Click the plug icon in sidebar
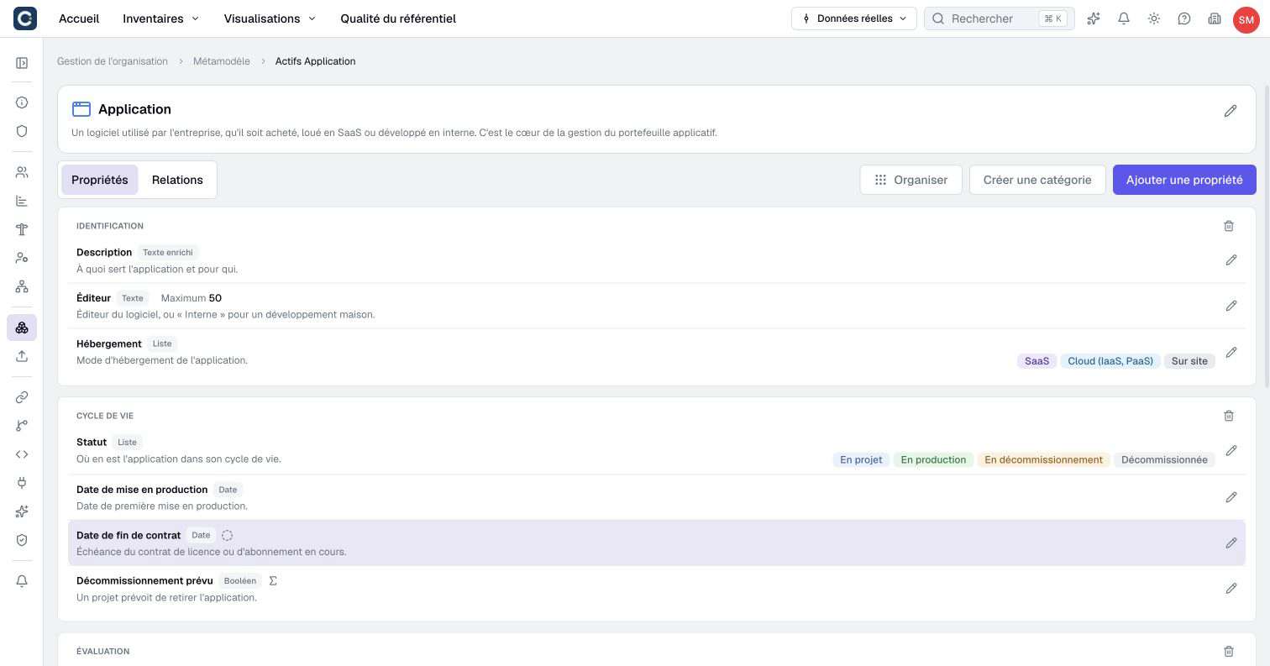This screenshot has width=1270, height=666. click(x=22, y=483)
